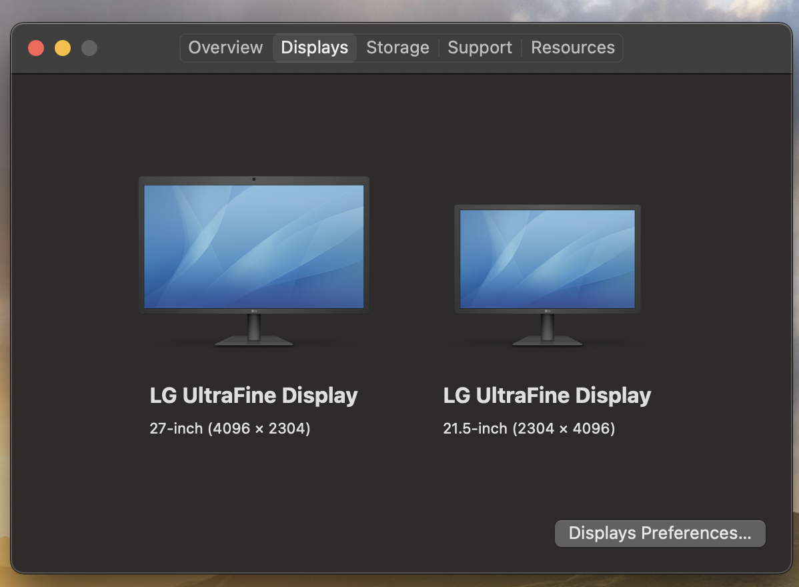Close the window with the red button
The height and width of the screenshot is (587, 799).
pos(36,48)
